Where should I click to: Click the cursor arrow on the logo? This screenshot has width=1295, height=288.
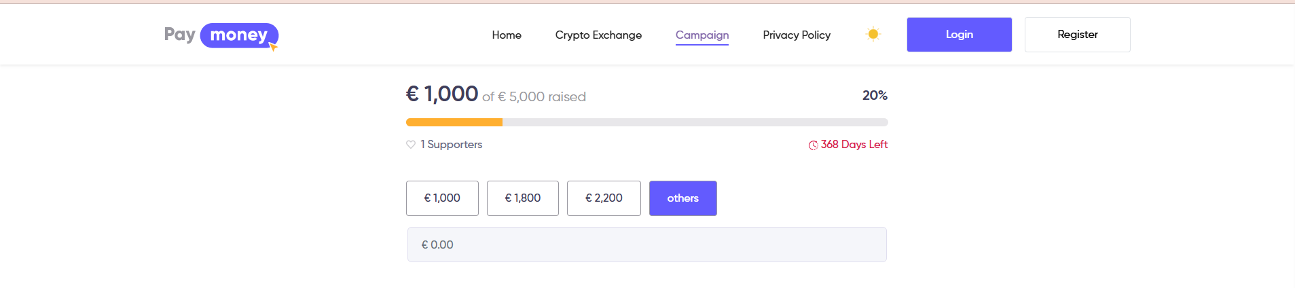pos(273,47)
